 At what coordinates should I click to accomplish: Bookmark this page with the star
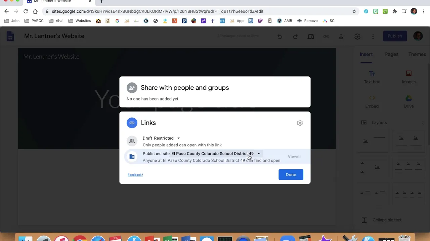click(x=354, y=11)
